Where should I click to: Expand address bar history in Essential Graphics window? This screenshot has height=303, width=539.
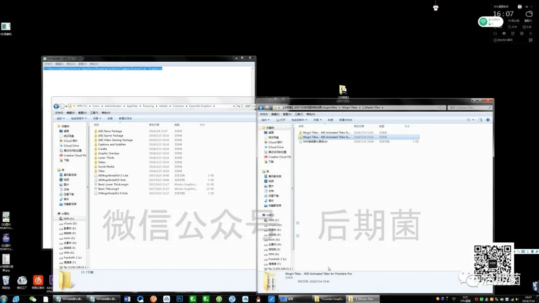point(234,106)
